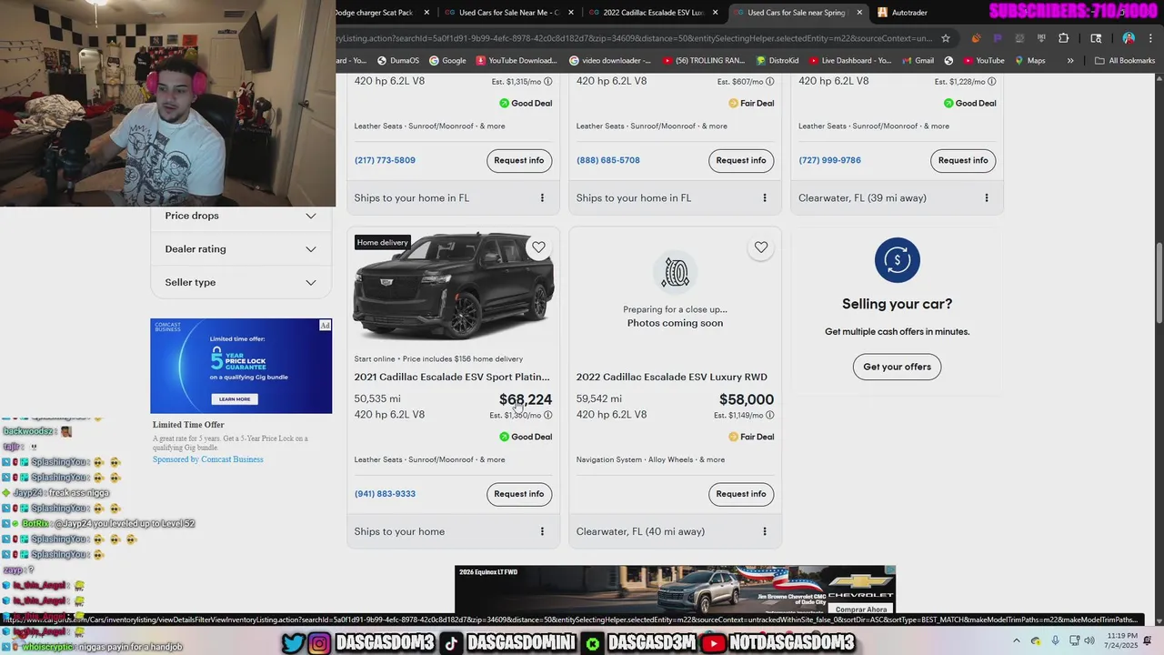Show payment info for the Est. $607/mo estimate
Screen dimensions: 1164x655
pos(769,82)
